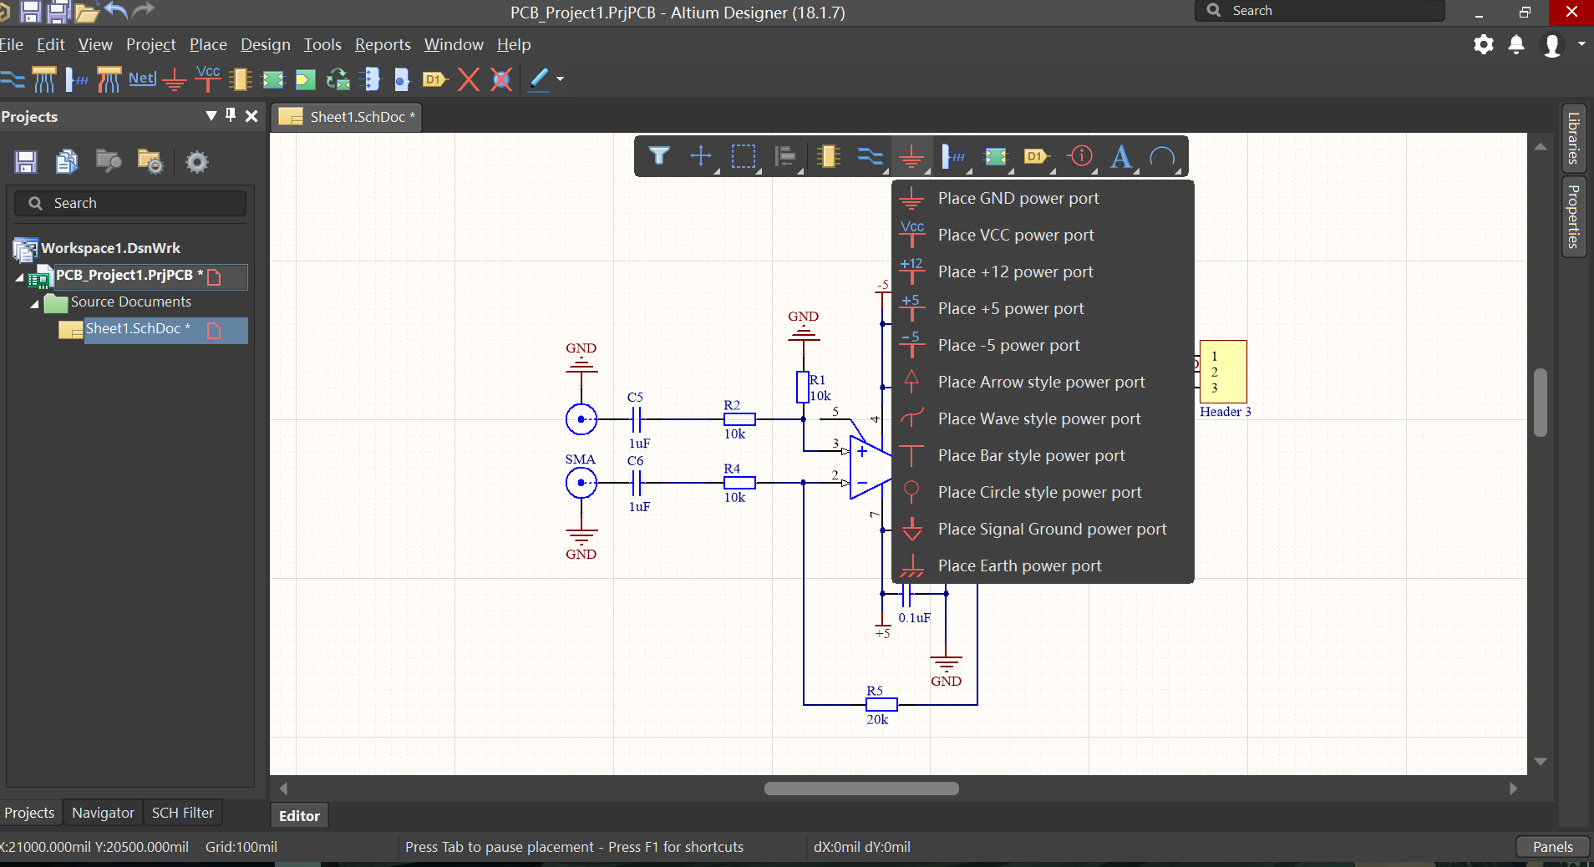Viewport: 1594px width, 867px height.
Task: Click the title bar Search box
Action: [x=1320, y=11]
